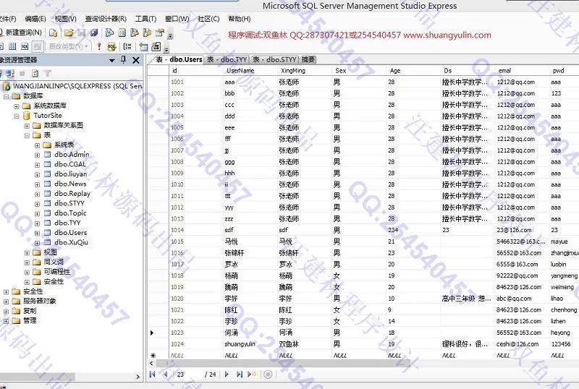
Task: Expand the Views (视图) folder node
Action: point(27,253)
